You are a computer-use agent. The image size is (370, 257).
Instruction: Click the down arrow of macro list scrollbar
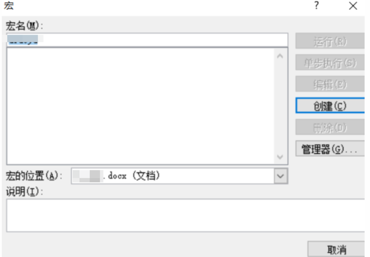click(x=280, y=157)
